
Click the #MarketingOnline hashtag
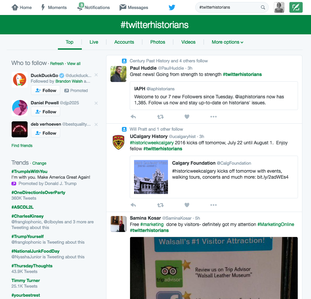pyautogui.click(x=276, y=224)
